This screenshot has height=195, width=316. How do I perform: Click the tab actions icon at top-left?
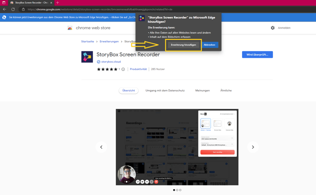4,3
